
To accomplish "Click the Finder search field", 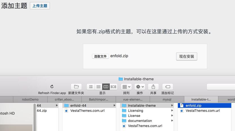I will 221,87.
